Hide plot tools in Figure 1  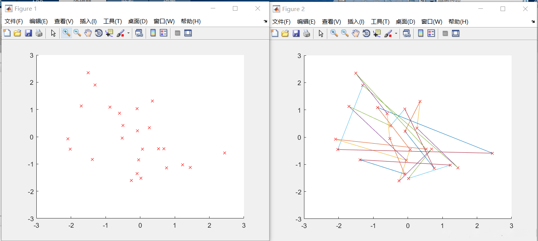point(177,33)
